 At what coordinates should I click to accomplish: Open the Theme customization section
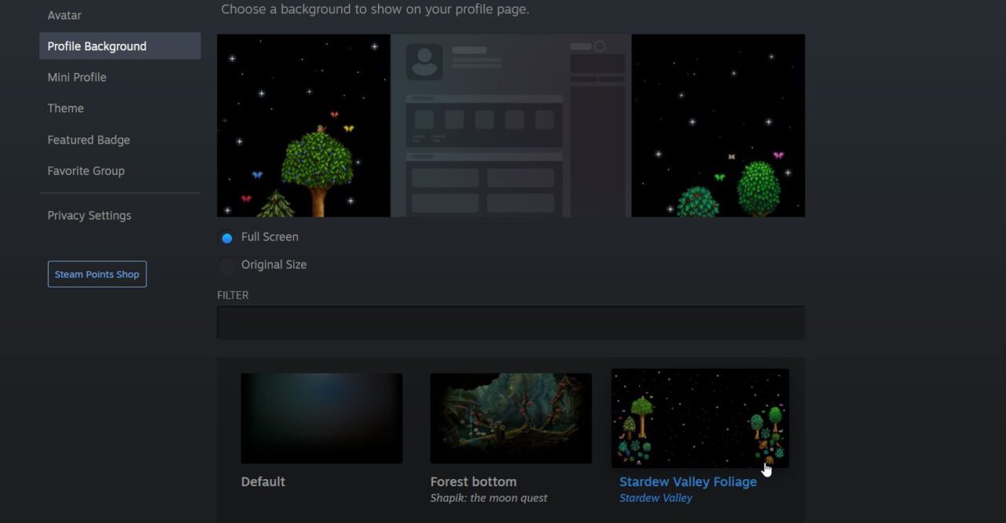coord(65,108)
